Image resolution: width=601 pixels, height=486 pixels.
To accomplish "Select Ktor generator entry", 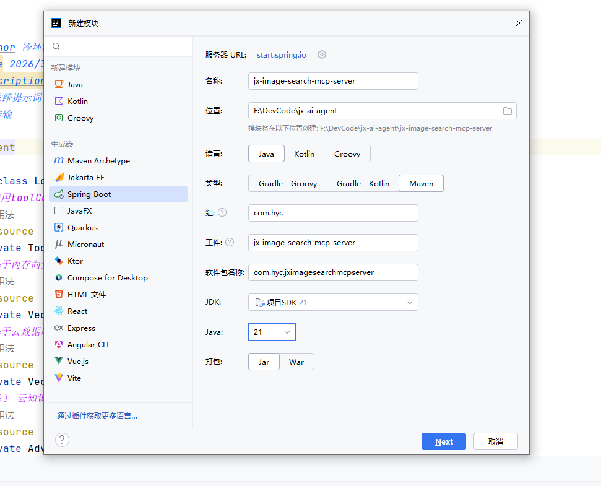I will pos(118,261).
